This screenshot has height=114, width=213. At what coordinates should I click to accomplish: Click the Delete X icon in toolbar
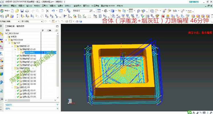(47, 11)
